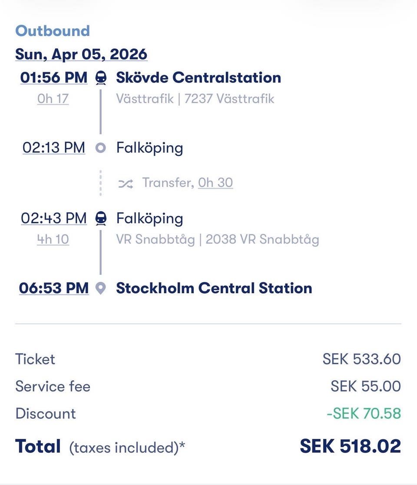Viewport: 417px width, 485px height.
Task: Click the train icon next to 02:43 PM Falköping
Action: [101, 218]
